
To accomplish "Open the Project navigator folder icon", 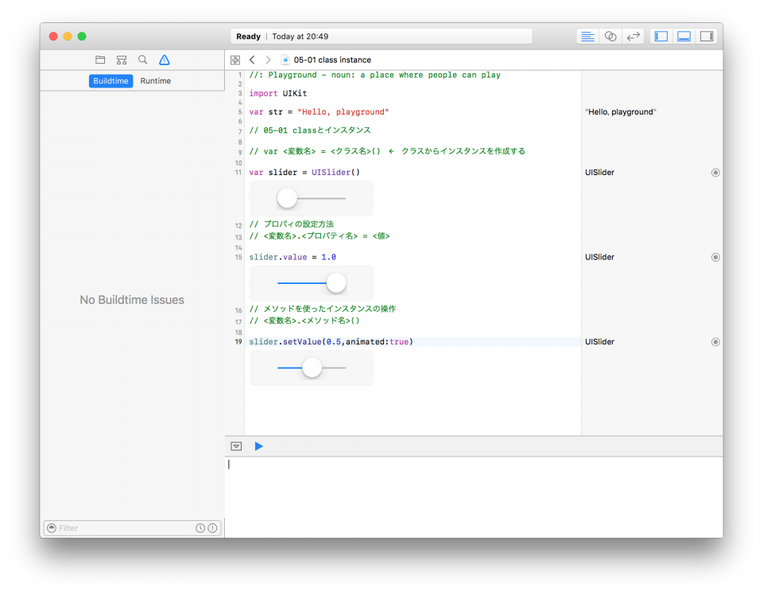I will [100, 60].
